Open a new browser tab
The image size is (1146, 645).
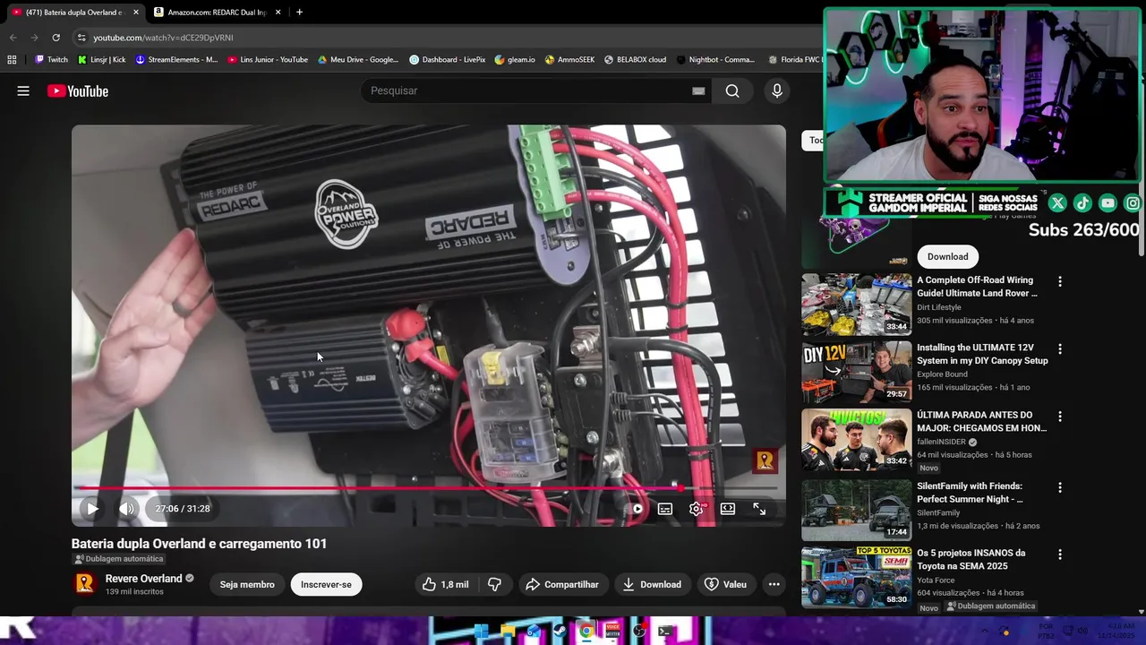(x=299, y=13)
